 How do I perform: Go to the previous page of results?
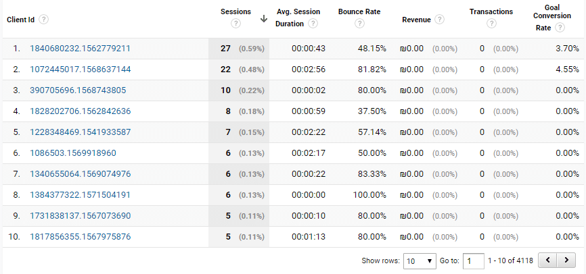point(548,261)
